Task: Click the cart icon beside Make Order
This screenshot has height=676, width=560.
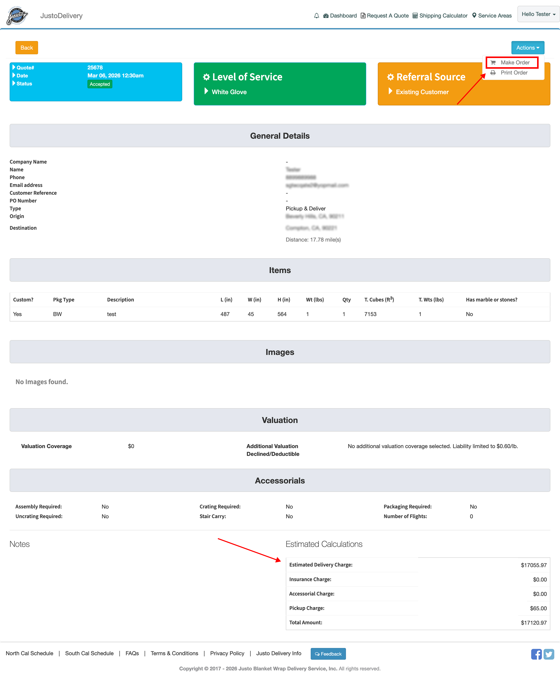Action: [493, 62]
